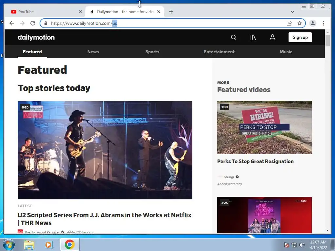This screenshot has height=251, width=335.
Task: Click the dailymotion logo
Action: coord(36,37)
